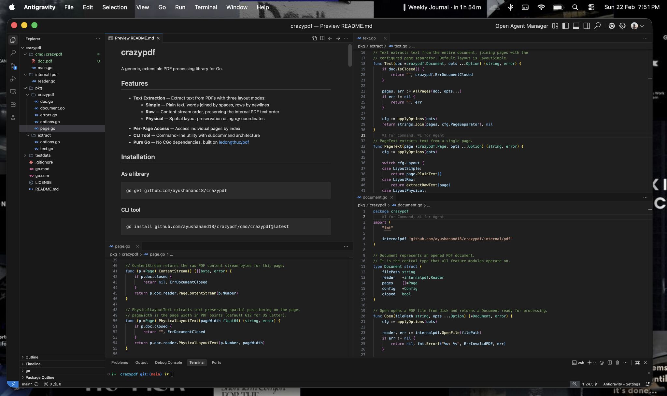Open the Extensions view
This screenshot has height=396, width=667.
tap(13, 105)
